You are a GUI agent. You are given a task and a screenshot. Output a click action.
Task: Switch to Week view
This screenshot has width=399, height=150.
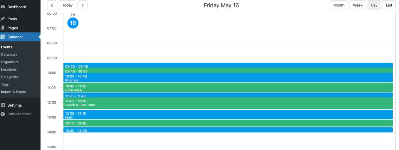[x=358, y=5]
